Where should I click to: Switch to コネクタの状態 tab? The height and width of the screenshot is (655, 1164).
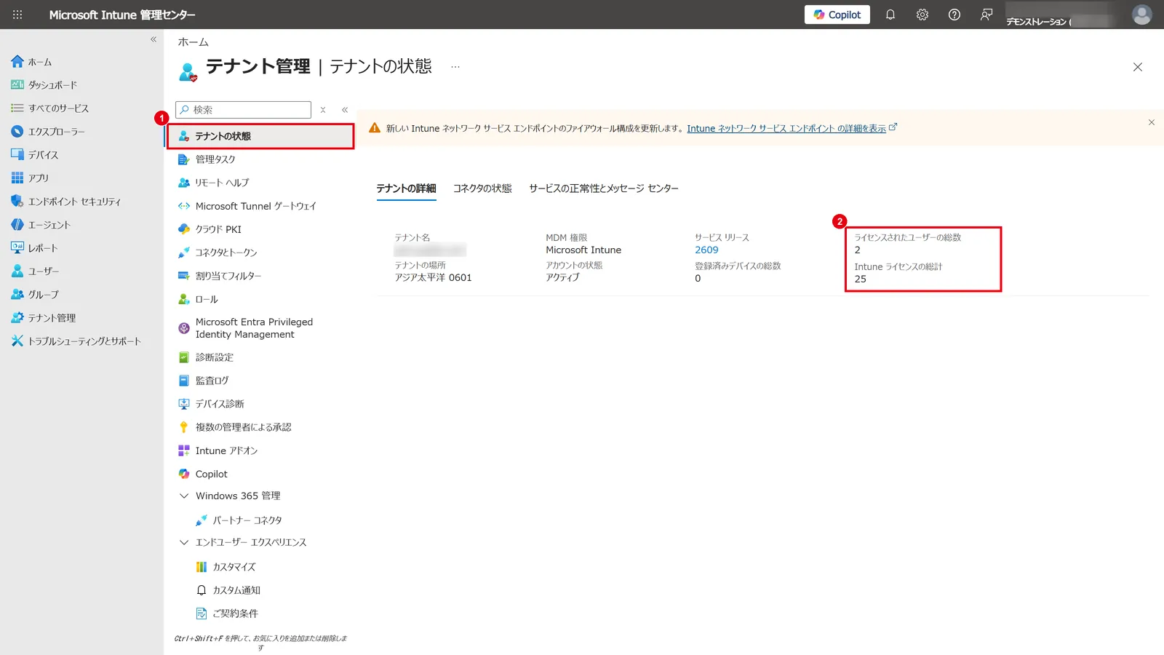tap(482, 188)
